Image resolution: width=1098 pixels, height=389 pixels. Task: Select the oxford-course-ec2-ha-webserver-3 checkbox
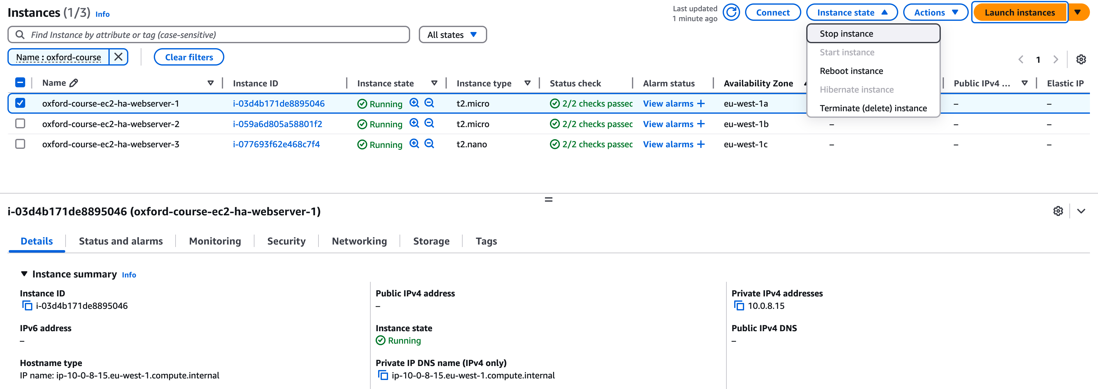coord(20,144)
